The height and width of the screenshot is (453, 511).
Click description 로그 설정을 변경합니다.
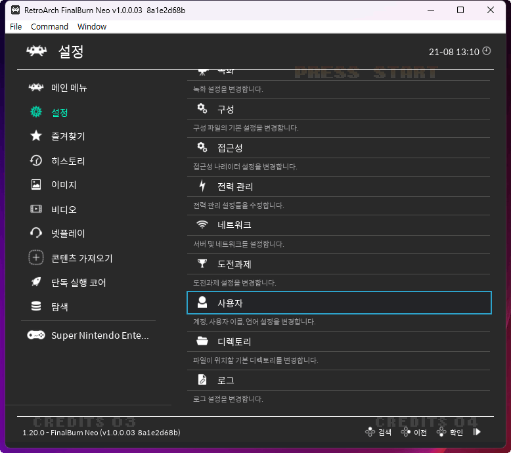pos(228,399)
